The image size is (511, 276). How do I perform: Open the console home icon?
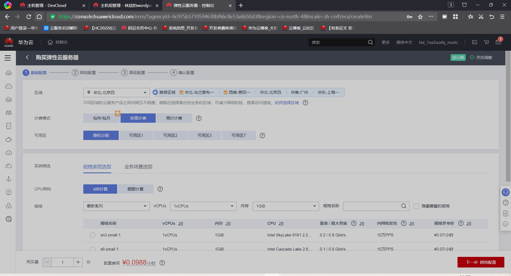50,42
